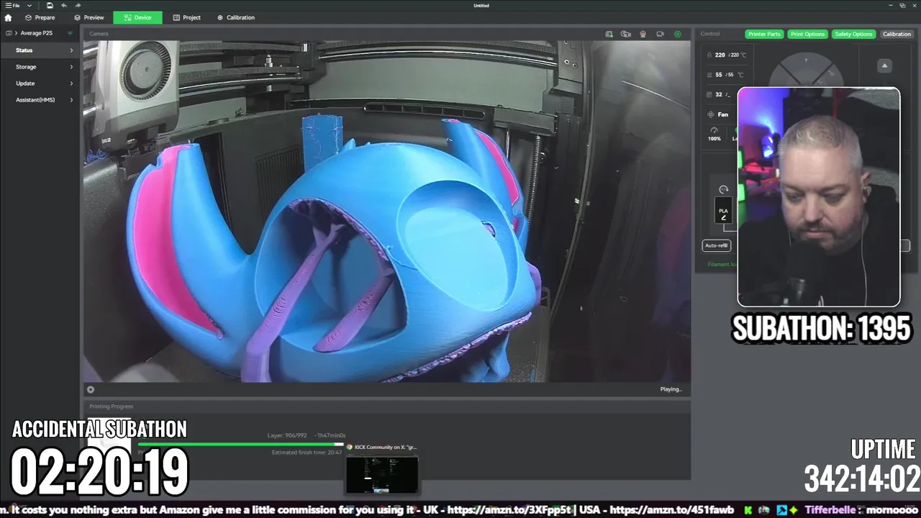The image size is (921, 518).
Task: Click the Estimated finish time 20:47 text
Action: (307, 453)
